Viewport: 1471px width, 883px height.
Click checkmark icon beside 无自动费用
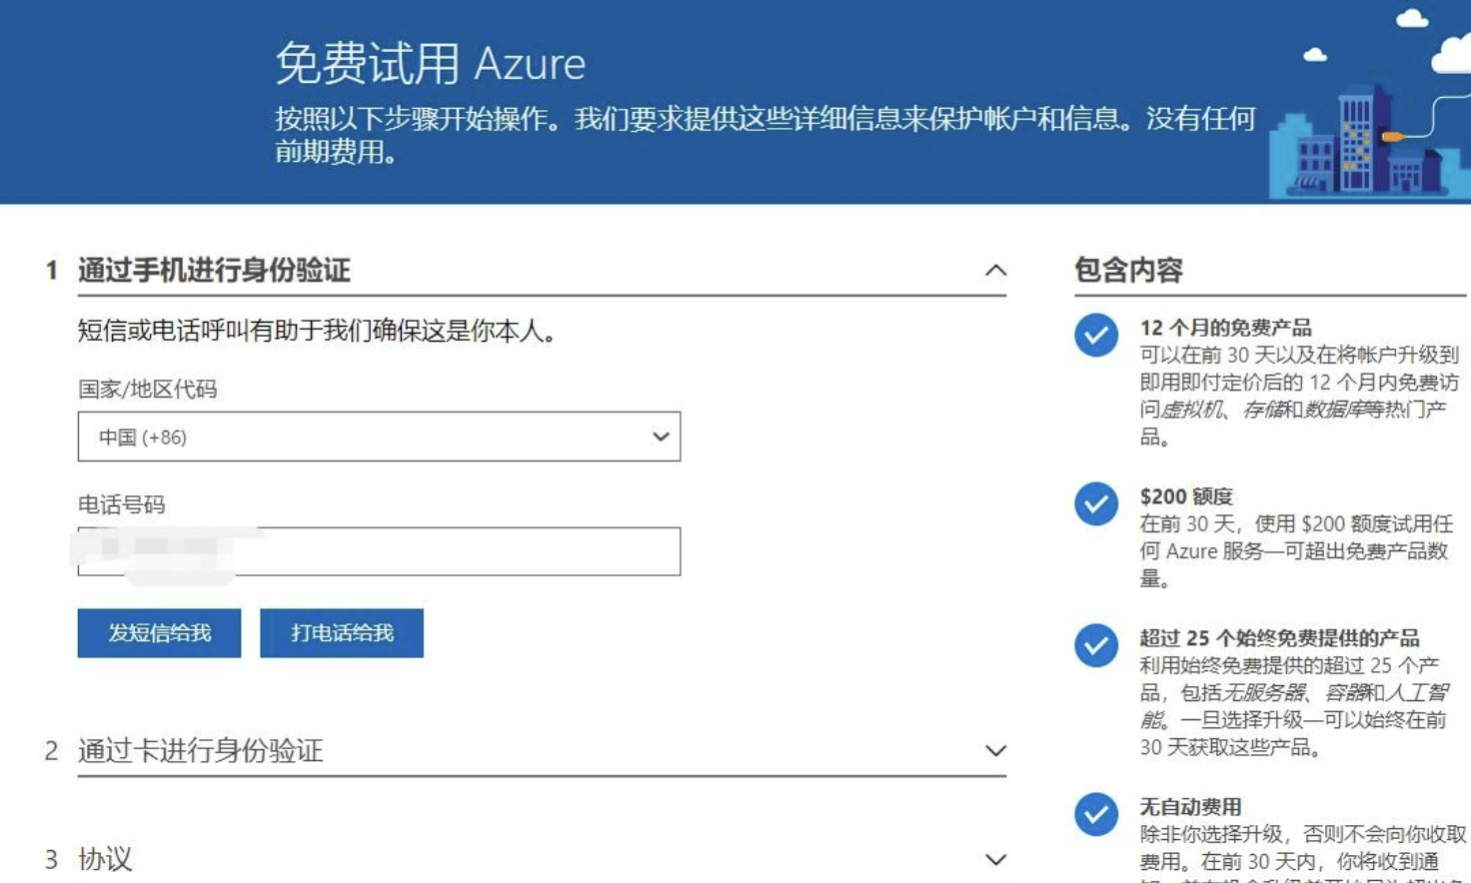coord(1095,815)
